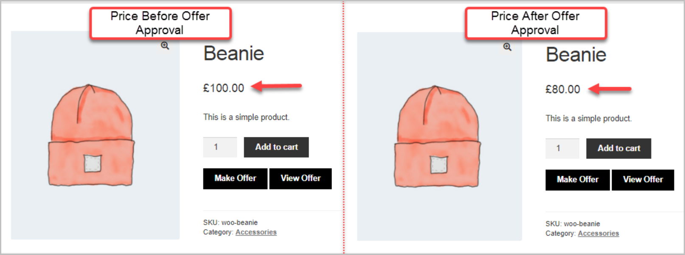Click Make Offer on the left product

point(235,178)
